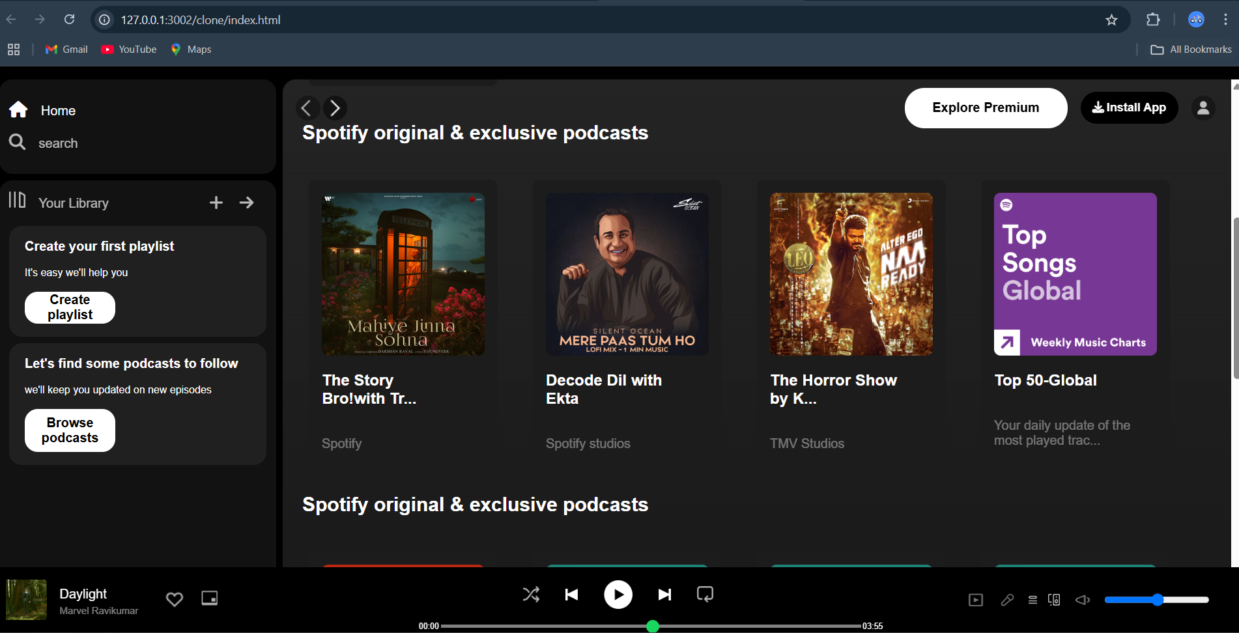Skip to next track
This screenshot has width=1239, height=633.
(664, 594)
